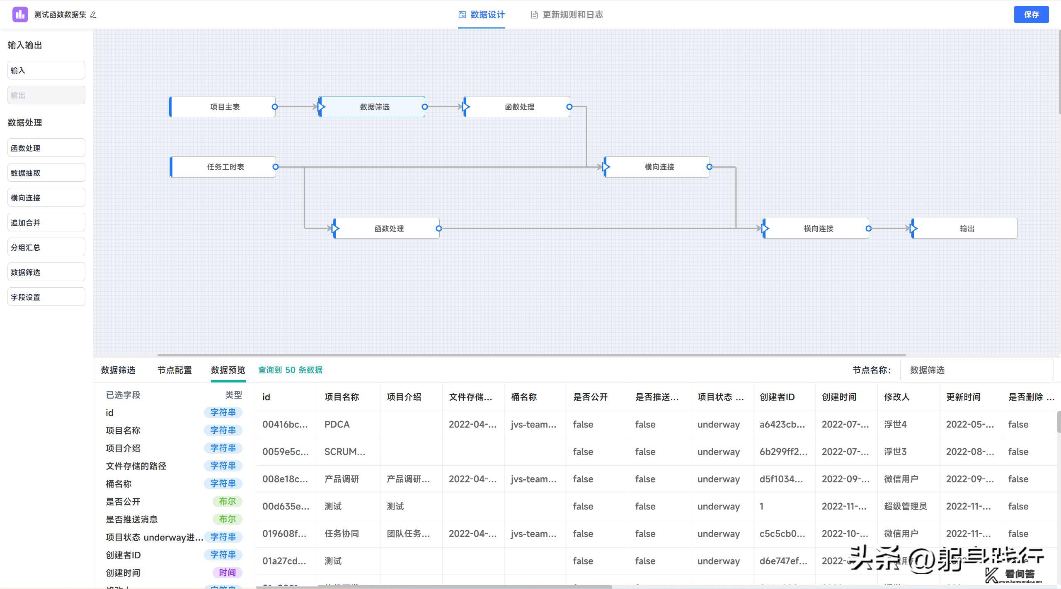This screenshot has width=1061, height=589.
Task: Edit dataset name with pencil icon
Action: (x=93, y=15)
